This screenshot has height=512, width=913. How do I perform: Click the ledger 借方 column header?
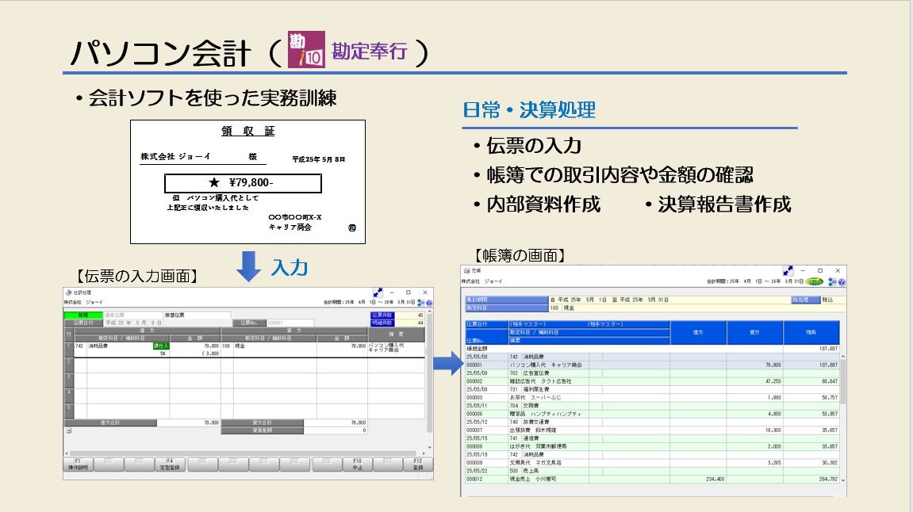pos(698,332)
